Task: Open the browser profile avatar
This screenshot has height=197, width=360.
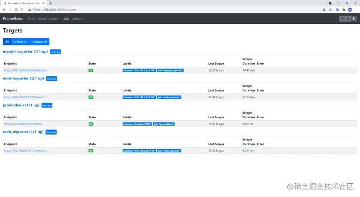Action: click(350, 10)
